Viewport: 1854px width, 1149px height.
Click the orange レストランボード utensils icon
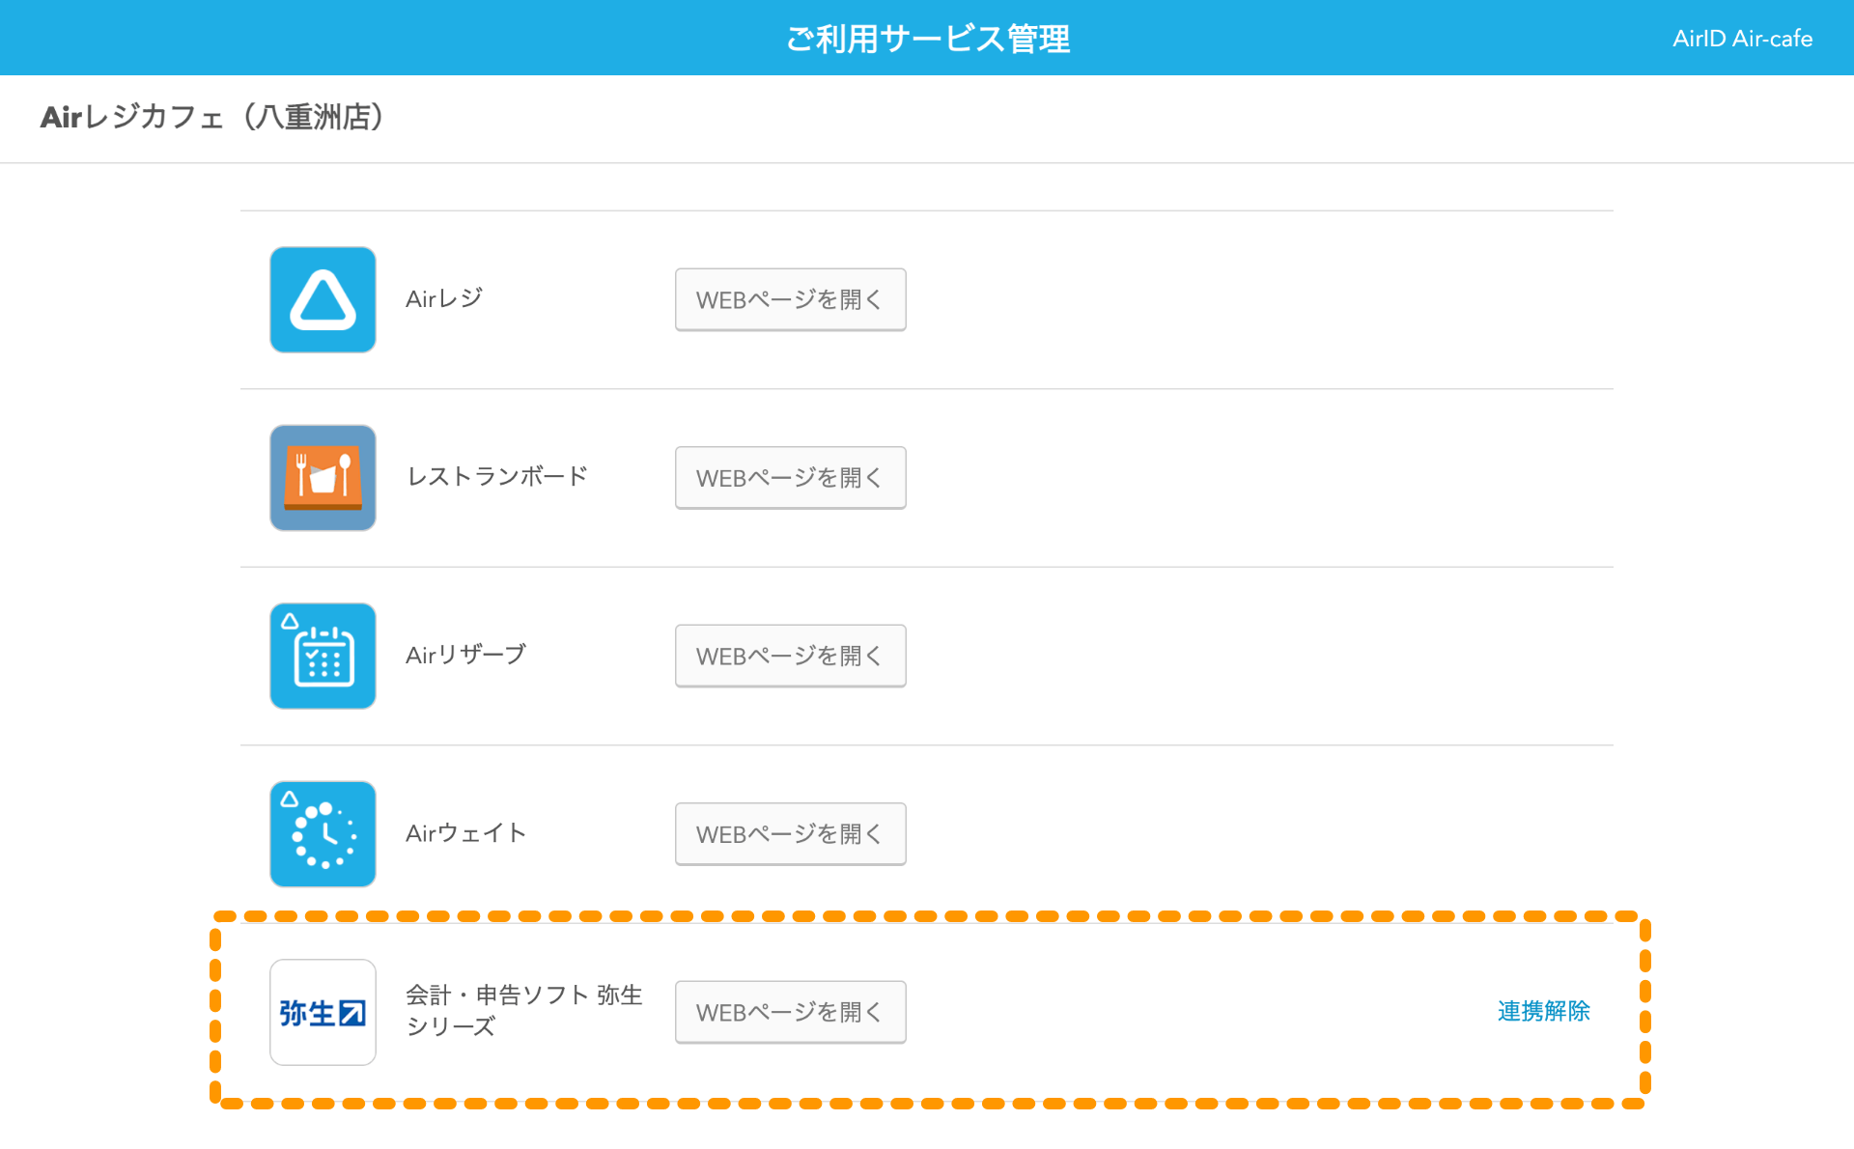(323, 477)
